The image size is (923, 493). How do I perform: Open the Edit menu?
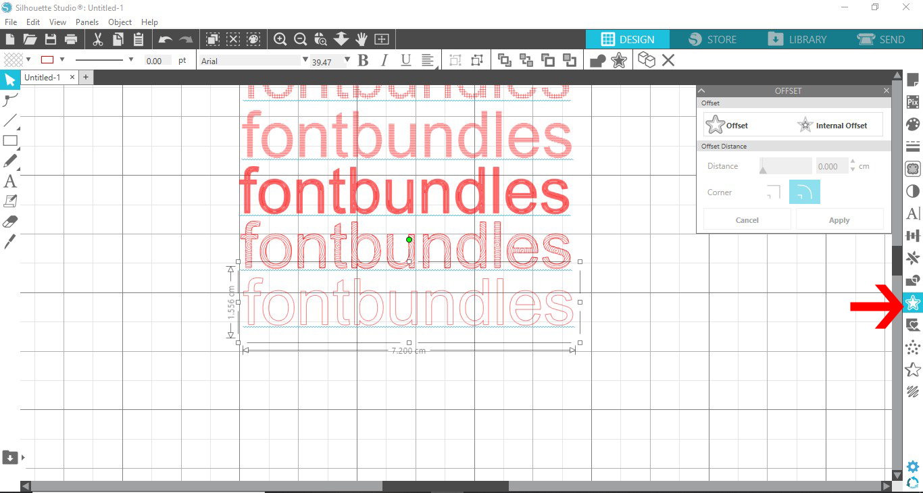[x=33, y=22]
